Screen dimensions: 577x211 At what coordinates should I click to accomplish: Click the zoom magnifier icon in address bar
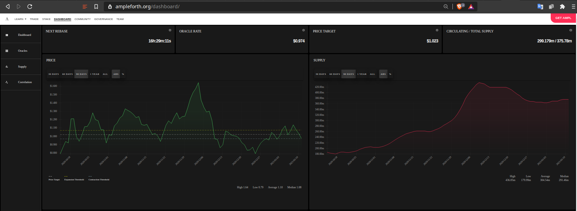(446, 7)
